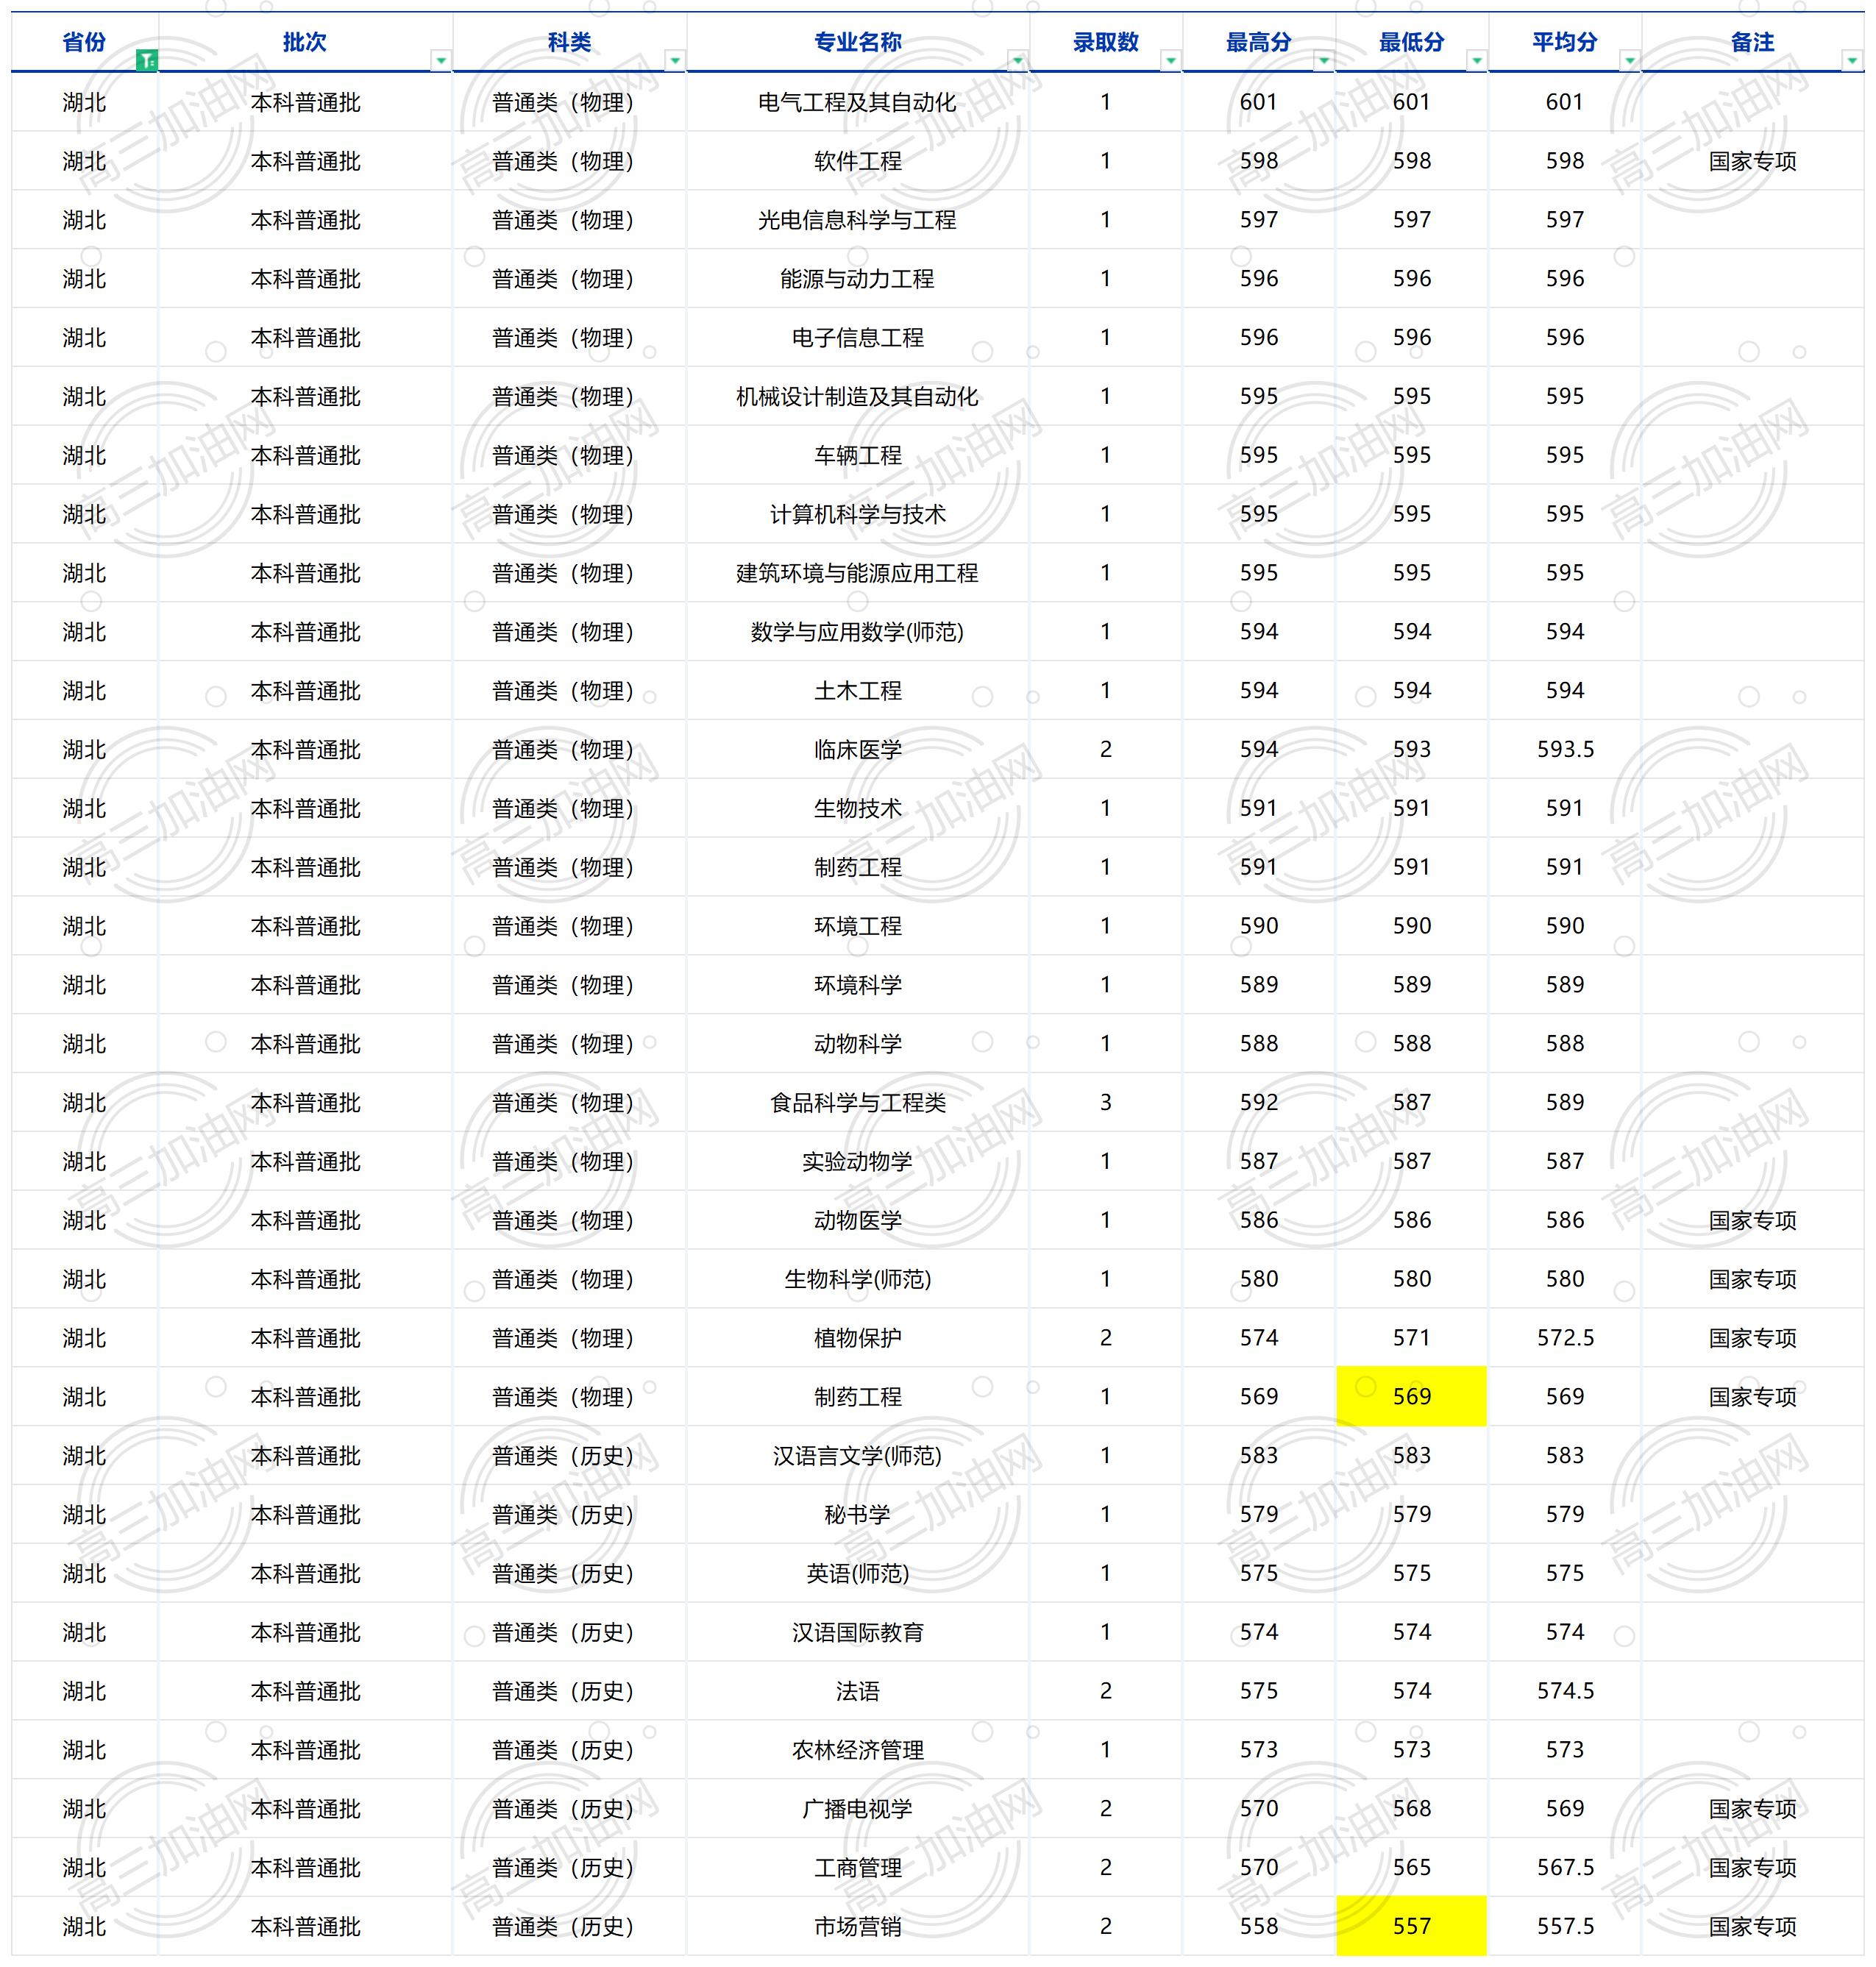
Task: Click the 生物科学(师范) cell
Action: pyautogui.click(x=858, y=1280)
